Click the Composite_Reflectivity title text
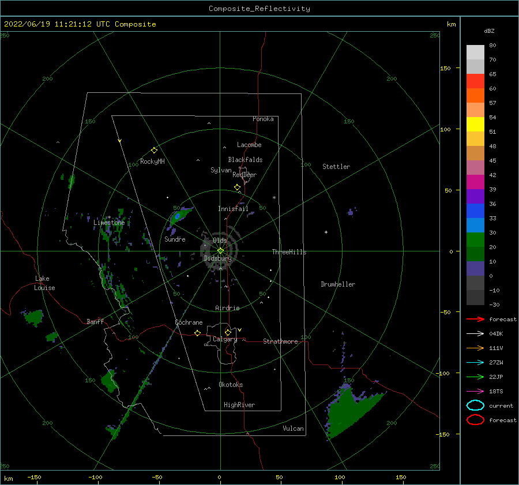 pyautogui.click(x=259, y=9)
